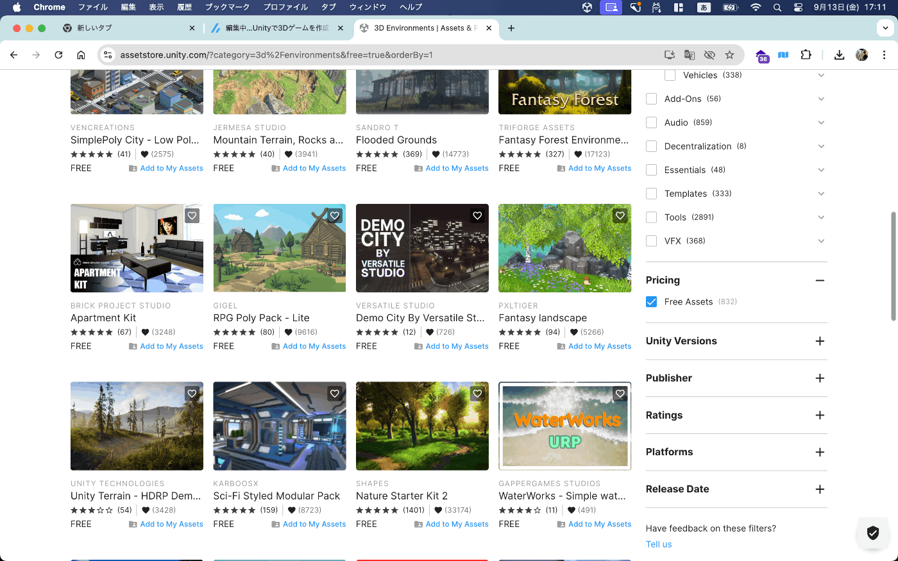Reload the Asset Store page

[58, 55]
